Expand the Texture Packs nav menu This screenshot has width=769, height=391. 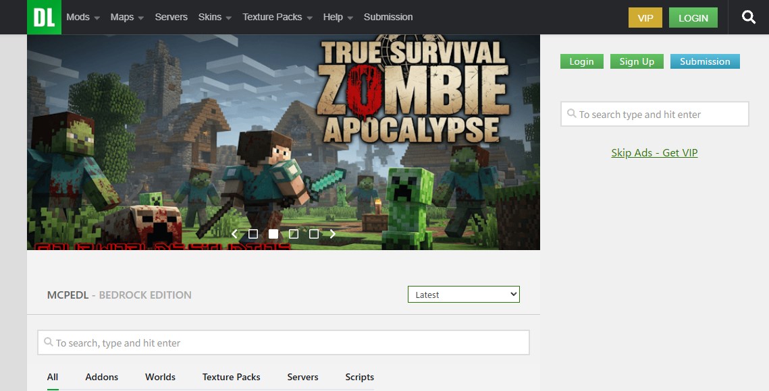(x=277, y=17)
